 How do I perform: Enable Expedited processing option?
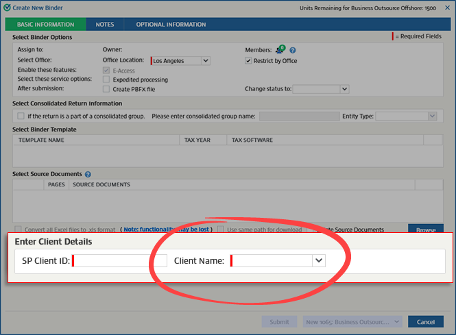click(x=106, y=79)
